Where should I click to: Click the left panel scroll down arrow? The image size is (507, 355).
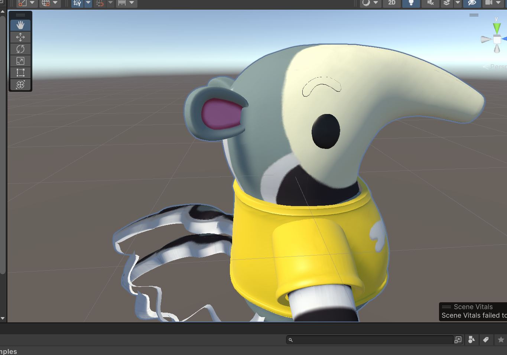pos(3,318)
